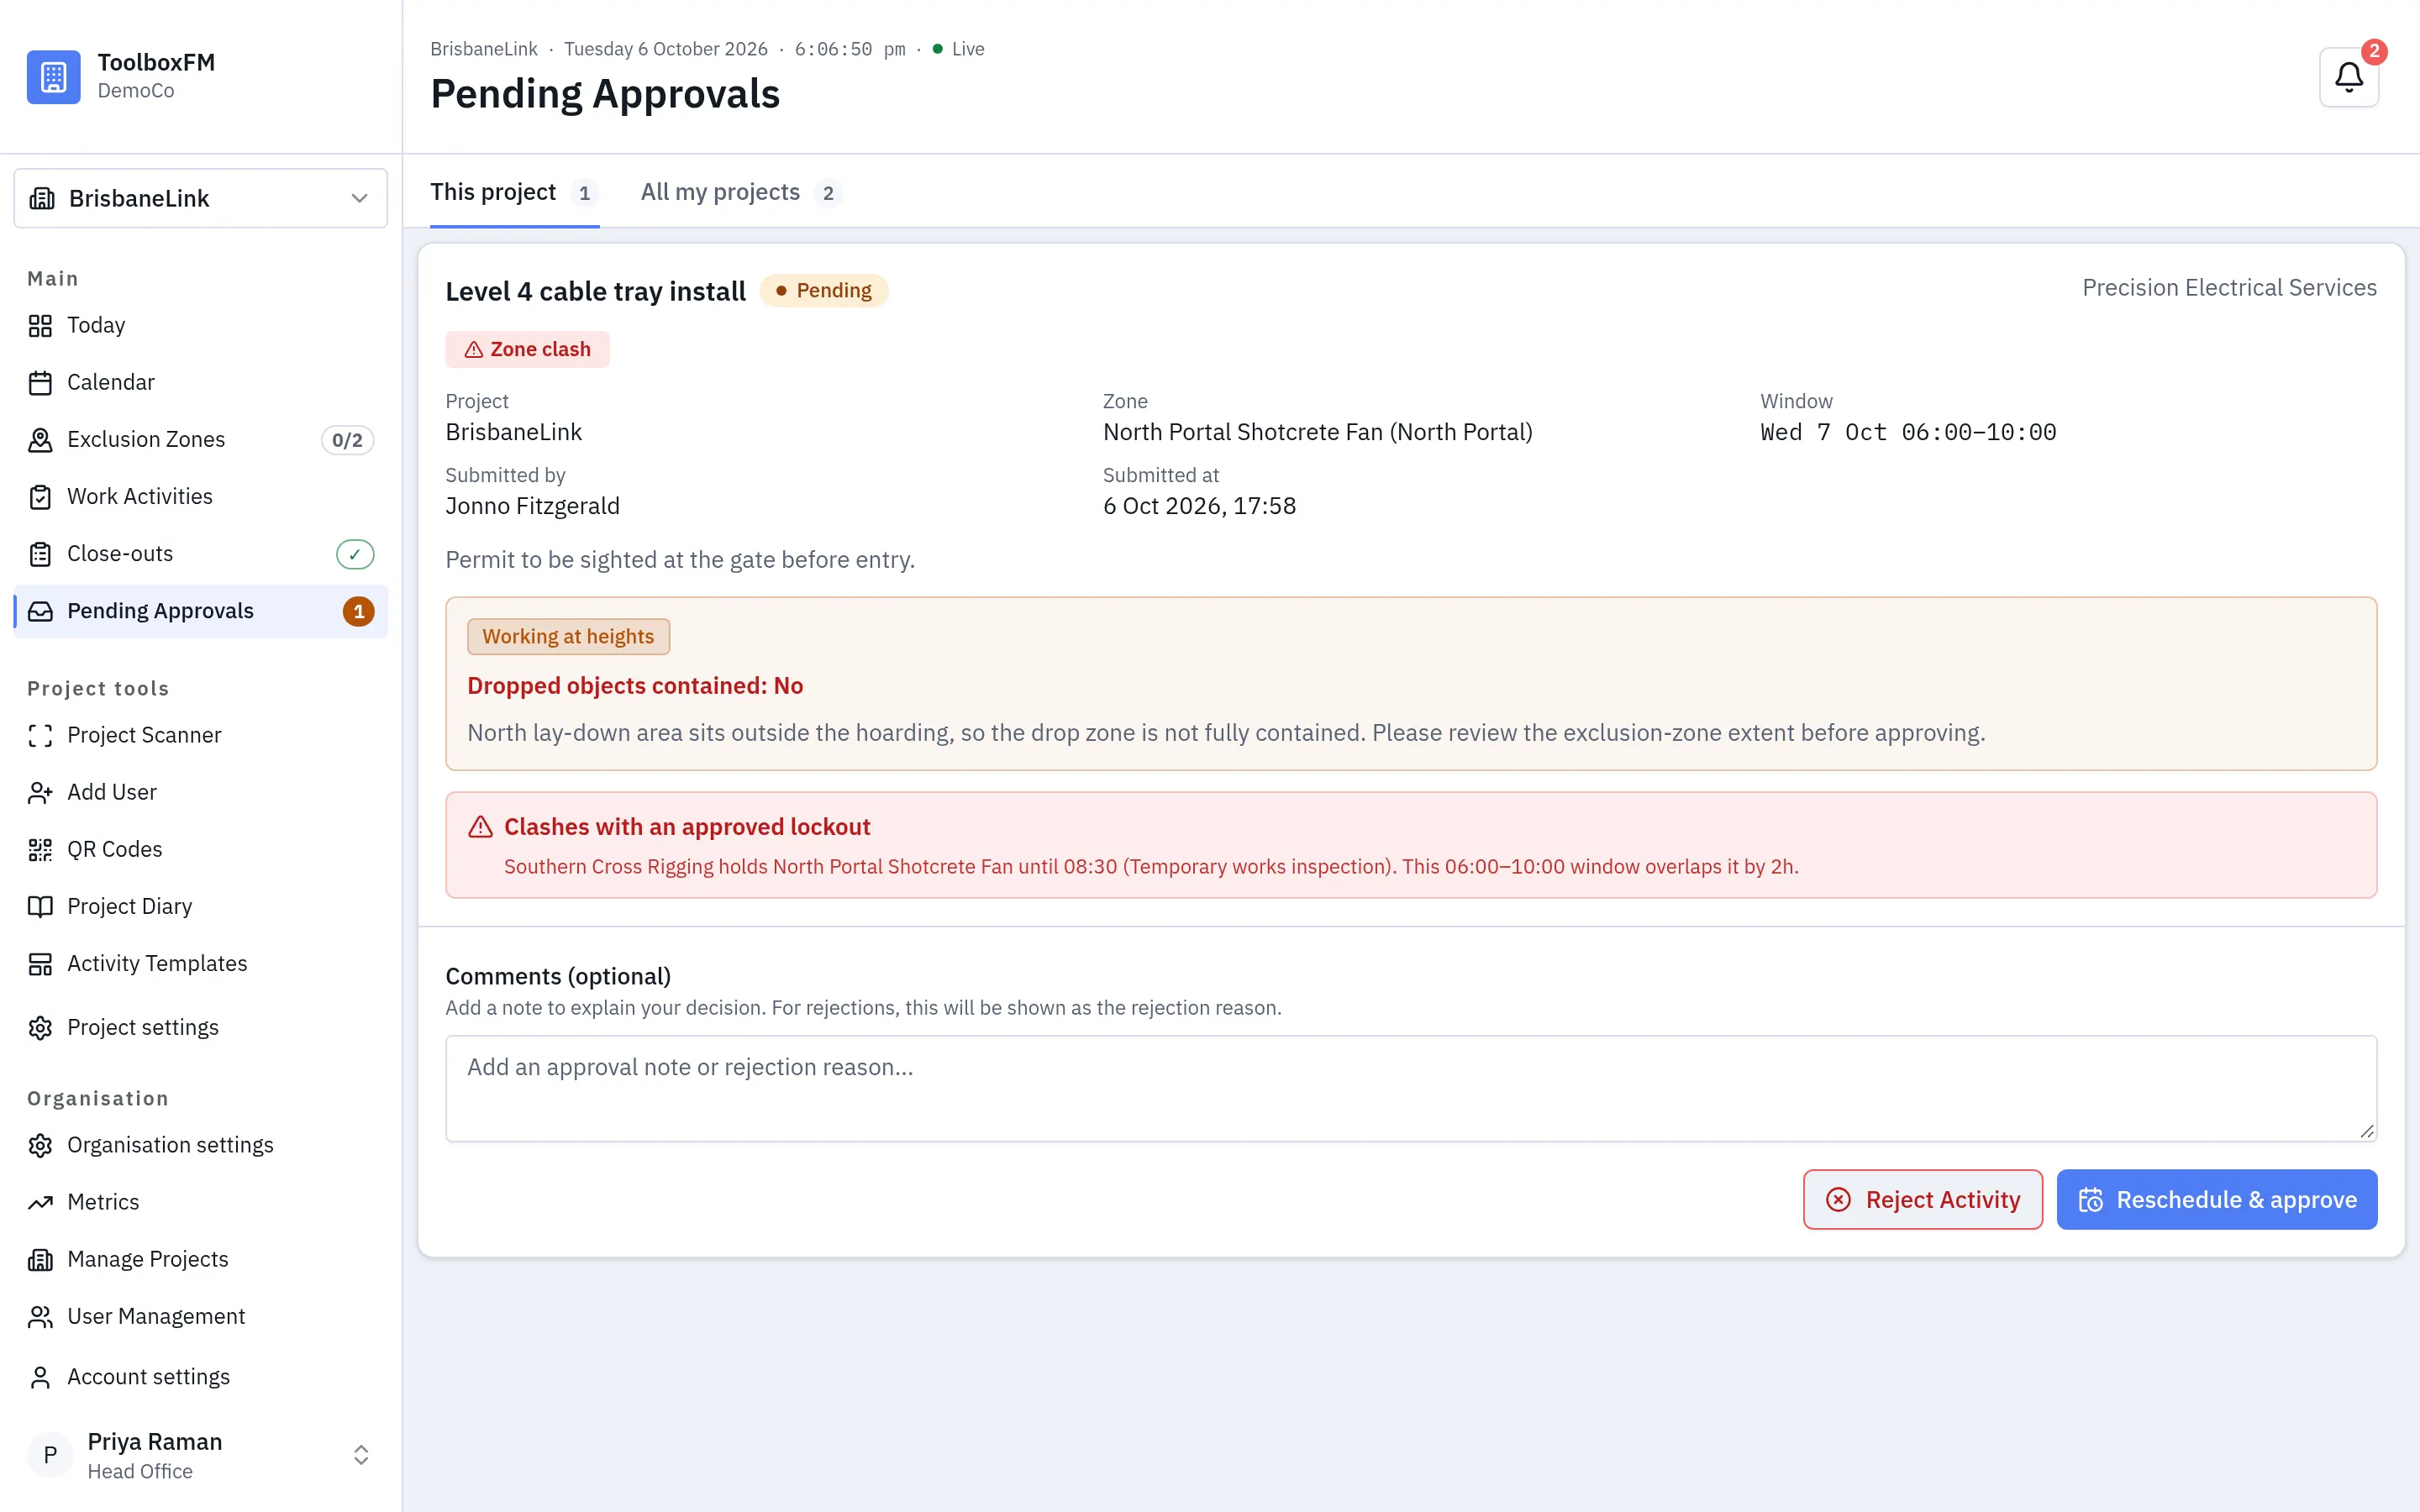Click the Work Activities clipboard icon
The image size is (2420, 1512).
click(x=40, y=497)
